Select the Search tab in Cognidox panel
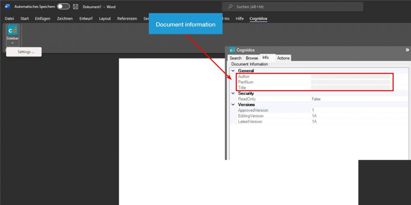Viewport: 411px width, 205px height. [235, 58]
